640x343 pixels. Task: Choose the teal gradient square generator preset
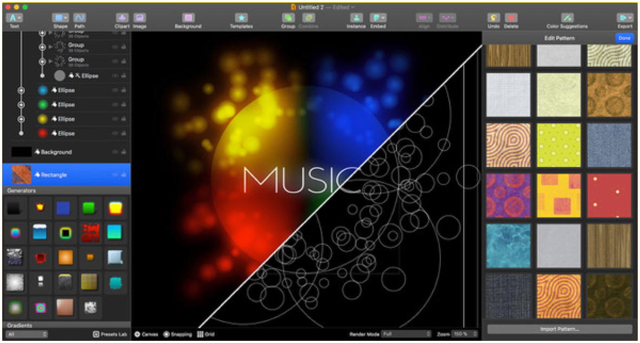115,233
